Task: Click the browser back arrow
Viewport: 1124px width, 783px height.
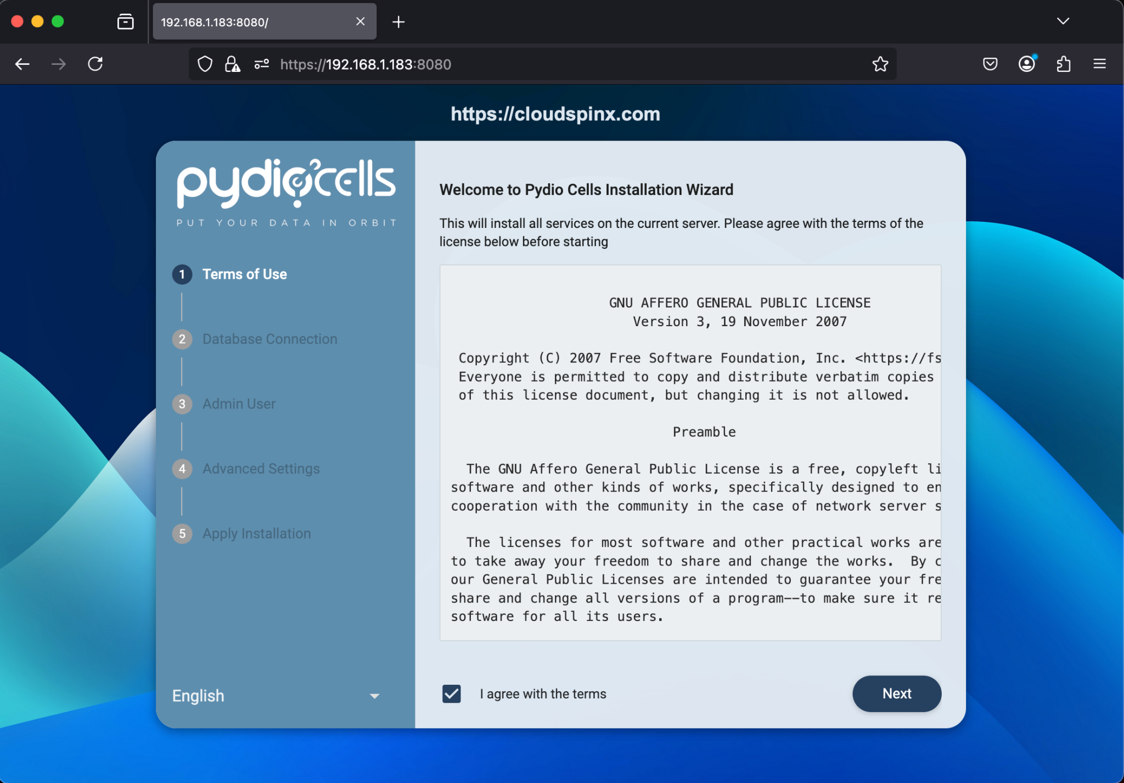Action: click(23, 64)
